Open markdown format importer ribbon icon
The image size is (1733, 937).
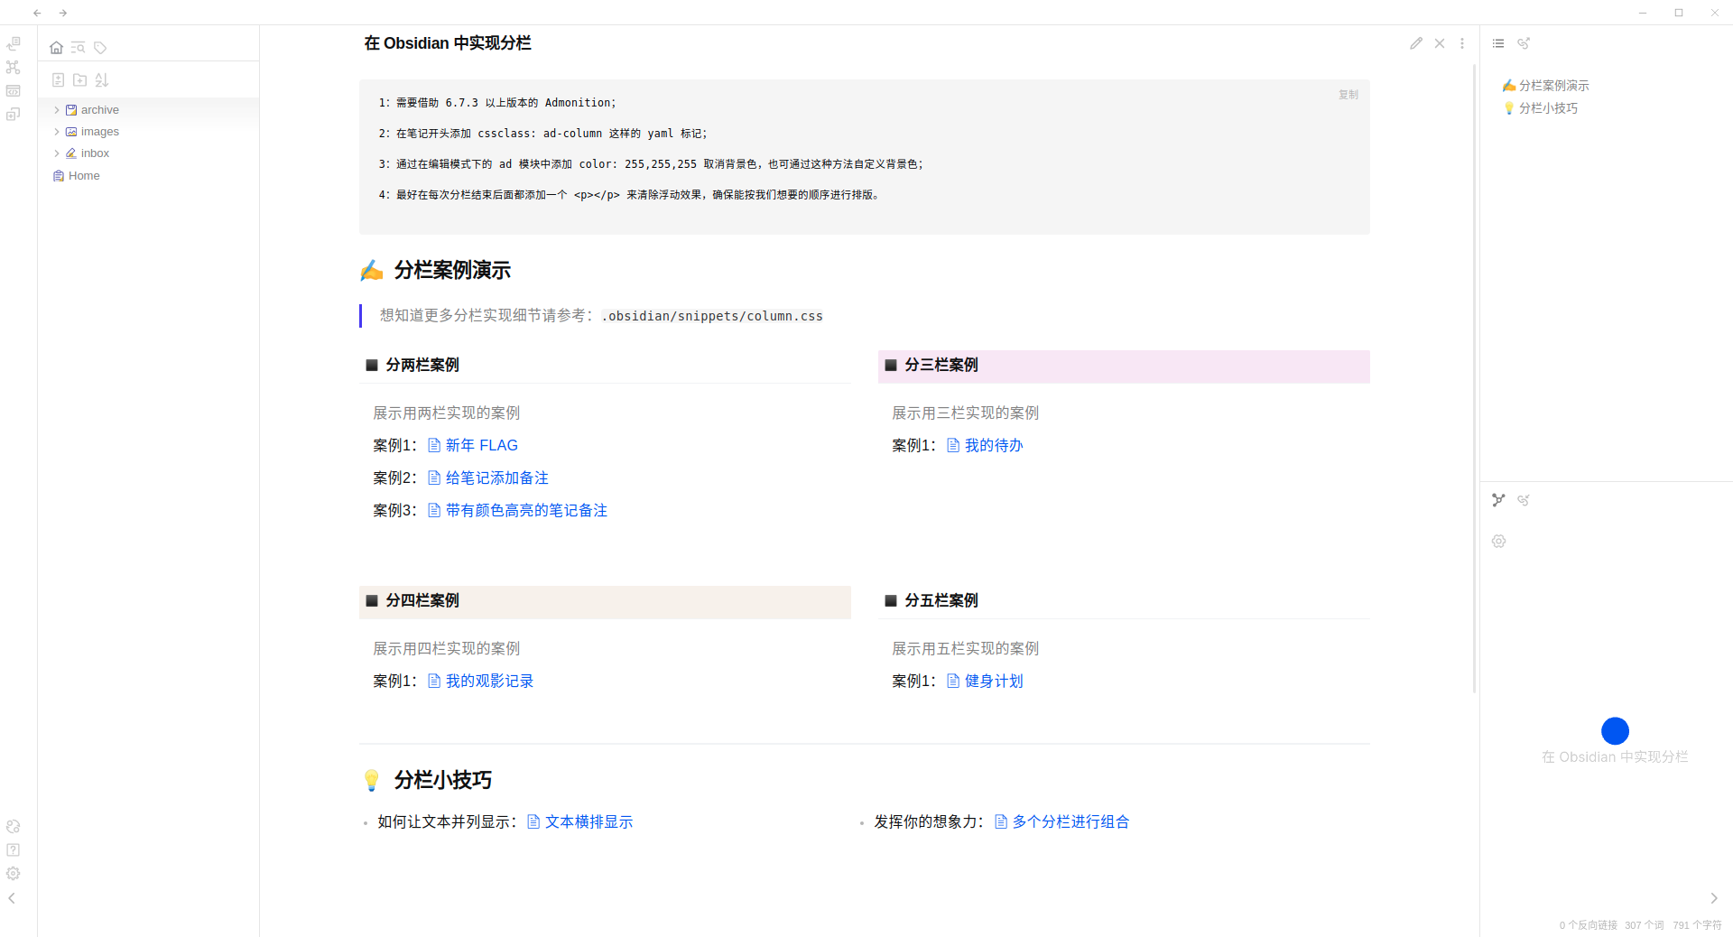pos(13,90)
